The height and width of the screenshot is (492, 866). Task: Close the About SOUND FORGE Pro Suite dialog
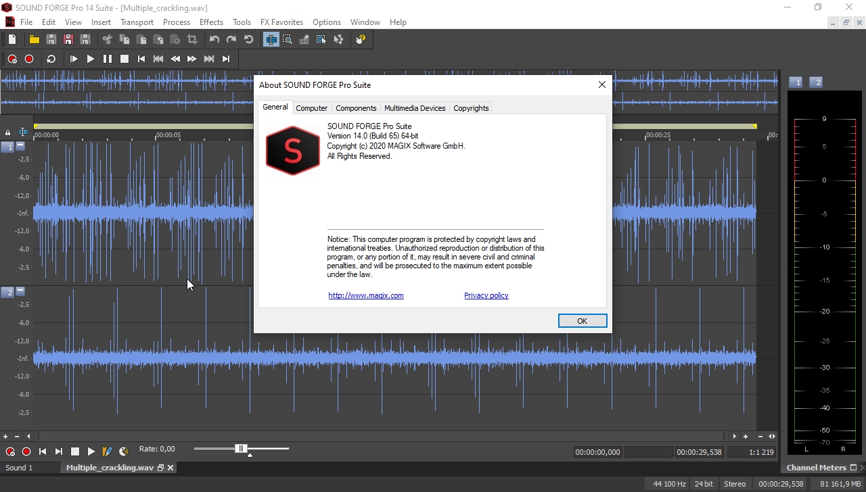[601, 85]
